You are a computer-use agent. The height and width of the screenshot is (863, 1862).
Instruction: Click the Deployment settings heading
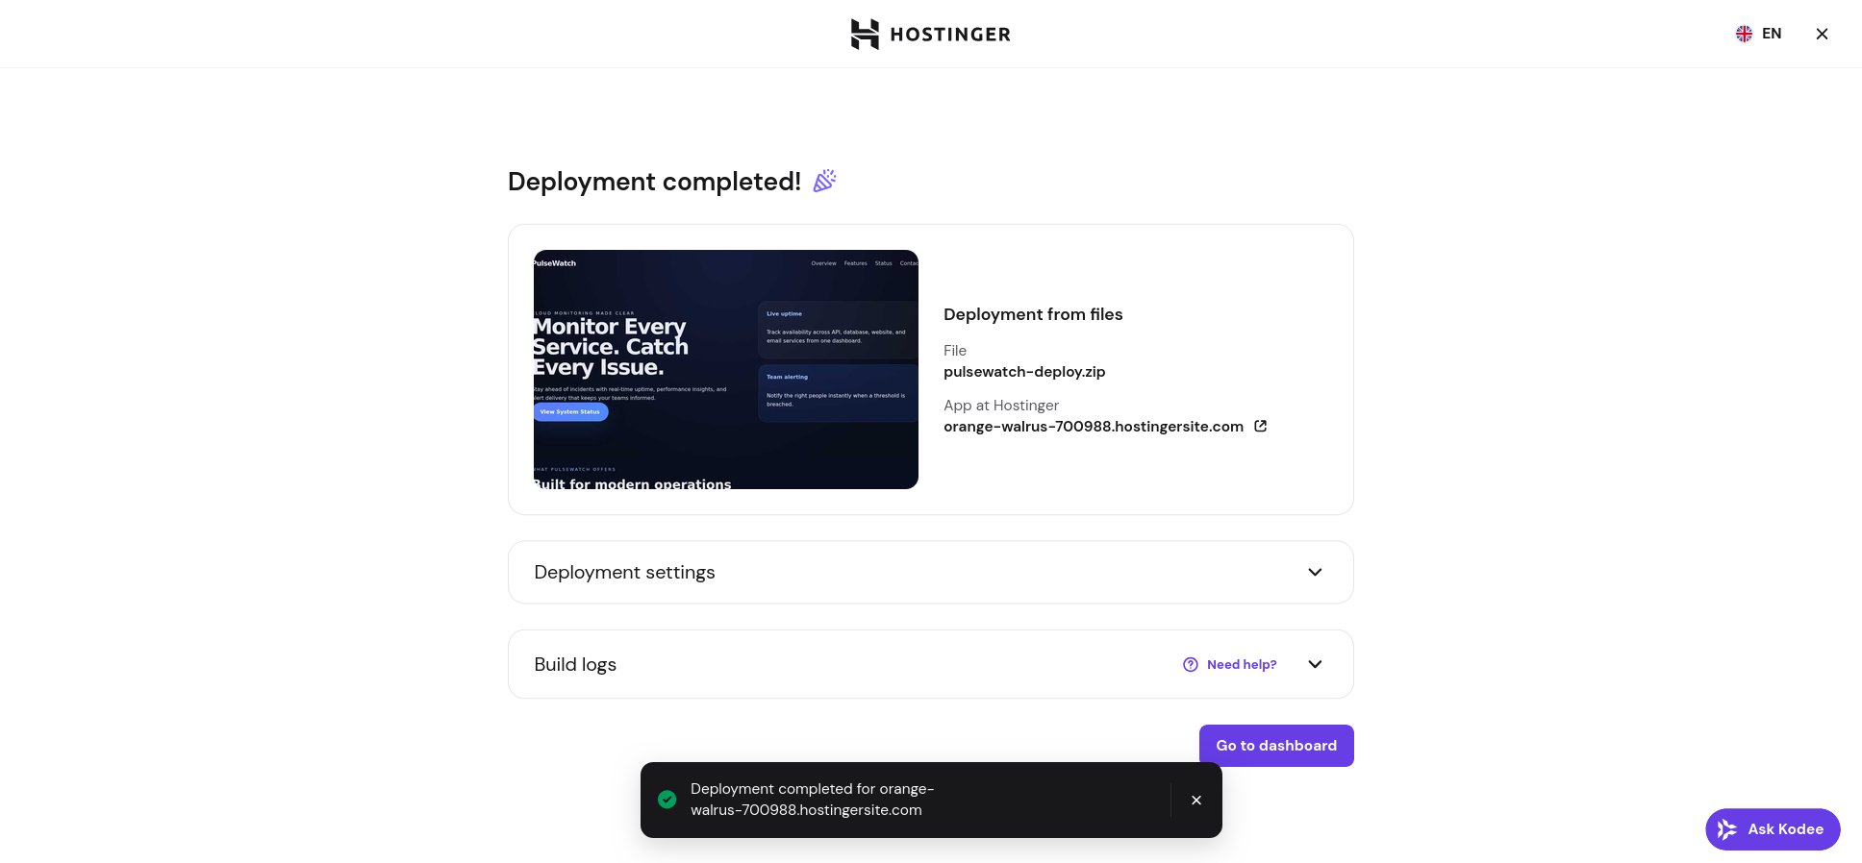pyautogui.click(x=624, y=572)
